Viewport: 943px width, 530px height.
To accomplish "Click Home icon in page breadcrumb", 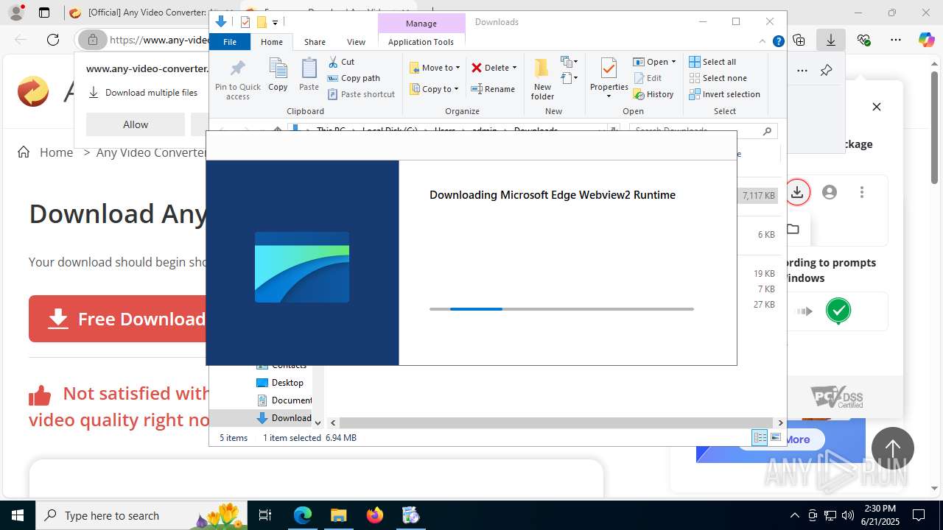I will pos(24,152).
